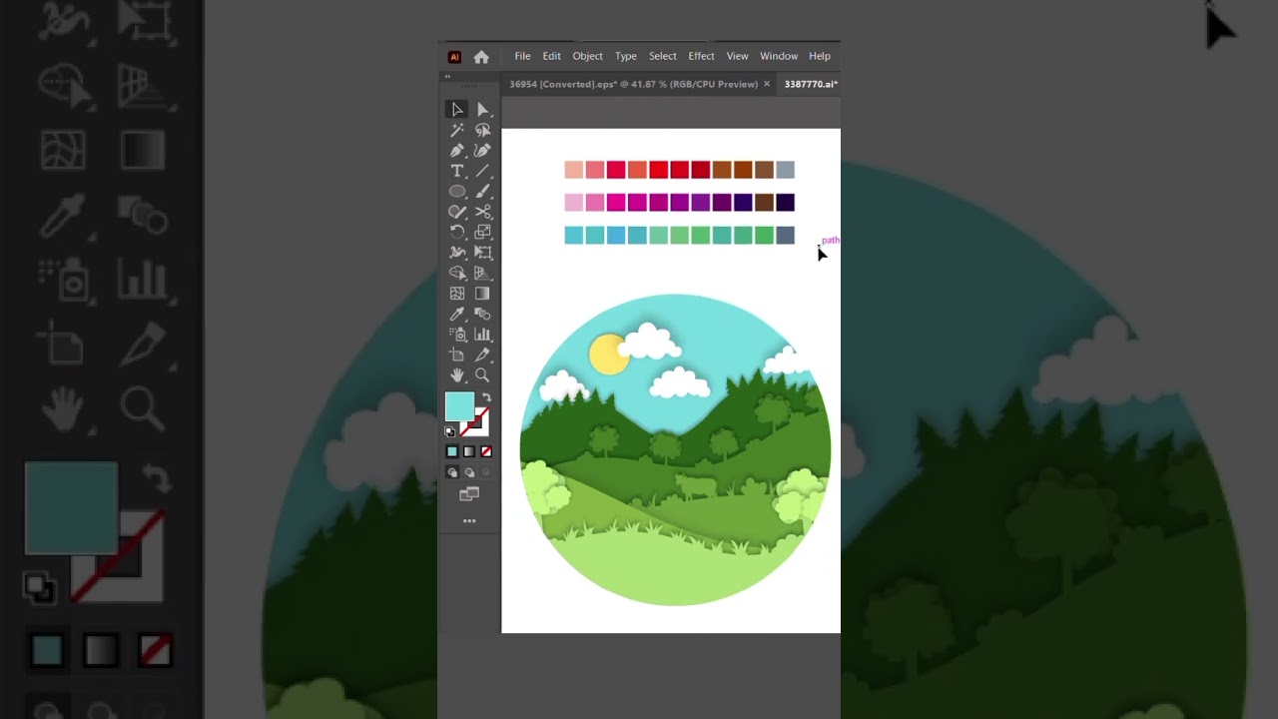This screenshot has width=1278, height=719.
Task: Select the Lasso tool
Action: pyautogui.click(x=483, y=130)
